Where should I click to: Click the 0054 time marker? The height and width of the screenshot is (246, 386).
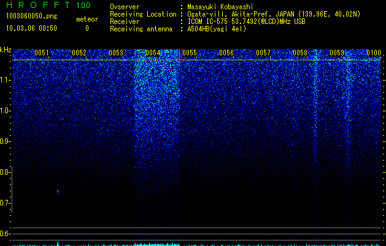click(x=153, y=53)
